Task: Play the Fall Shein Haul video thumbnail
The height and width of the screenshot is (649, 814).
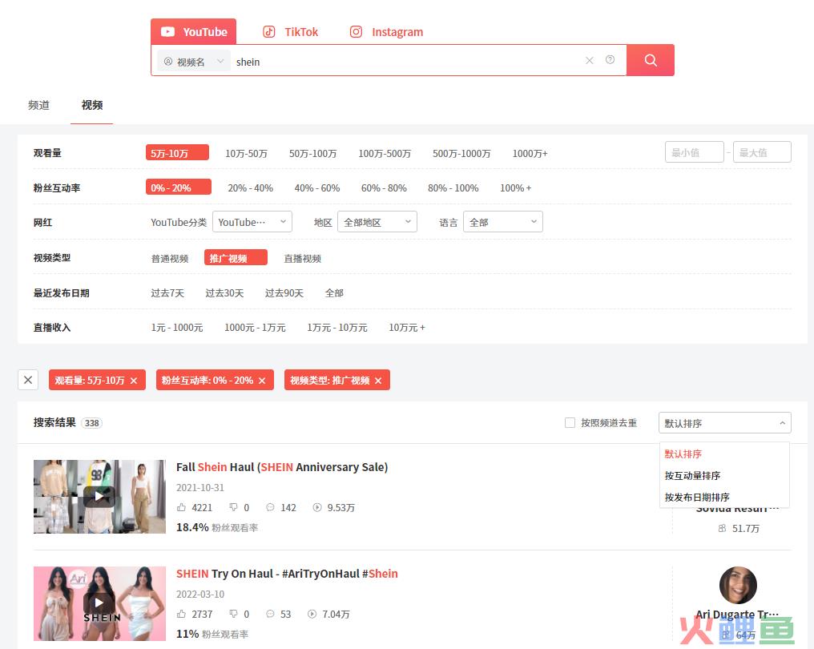Action: tap(99, 496)
